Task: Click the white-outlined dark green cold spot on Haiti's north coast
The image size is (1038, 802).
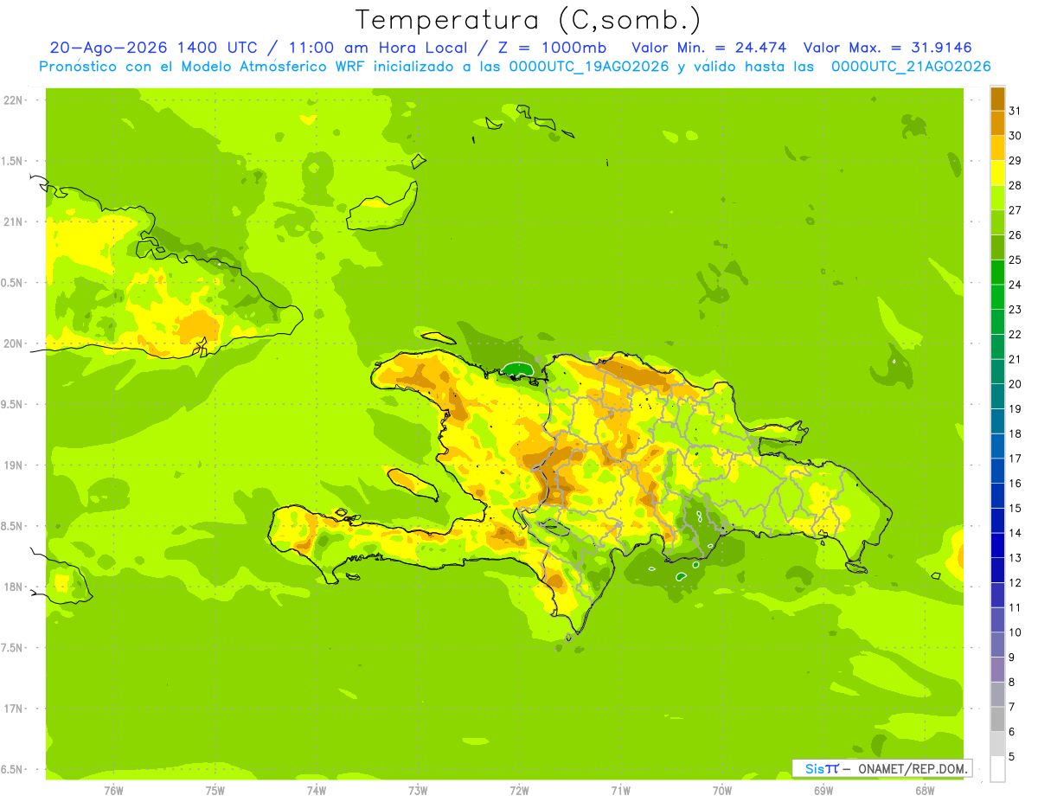Action: coord(519,370)
